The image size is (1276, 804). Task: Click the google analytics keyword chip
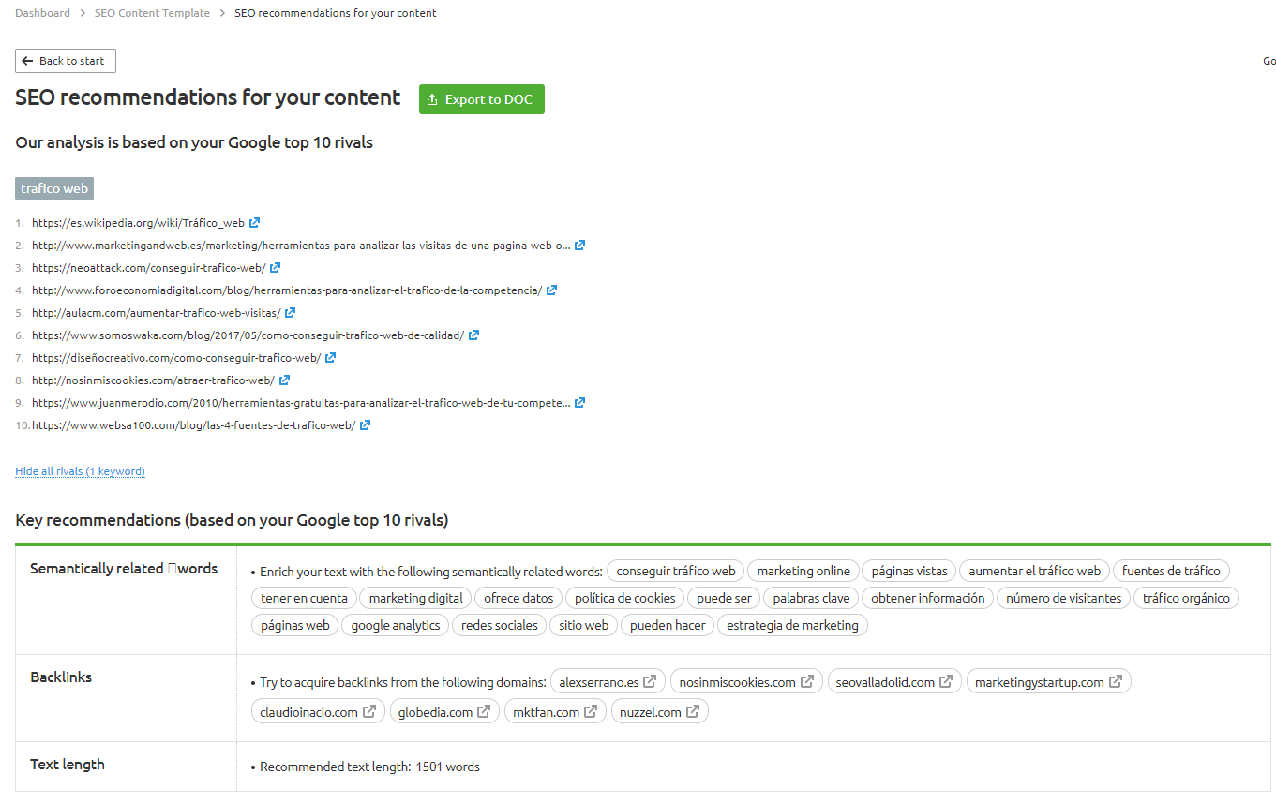pyautogui.click(x=395, y=625)
